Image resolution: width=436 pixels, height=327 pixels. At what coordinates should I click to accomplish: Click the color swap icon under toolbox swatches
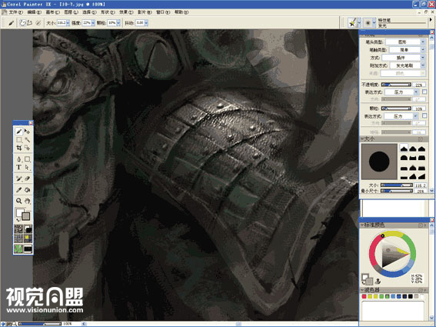coord(17,220)
